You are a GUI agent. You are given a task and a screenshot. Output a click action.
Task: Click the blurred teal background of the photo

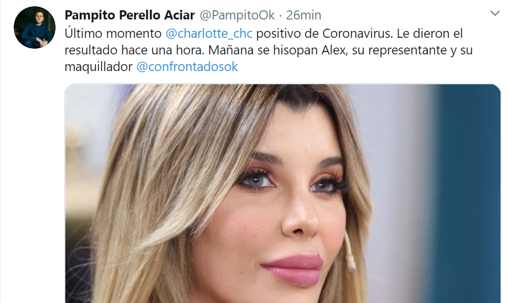(x=467, y=194)
